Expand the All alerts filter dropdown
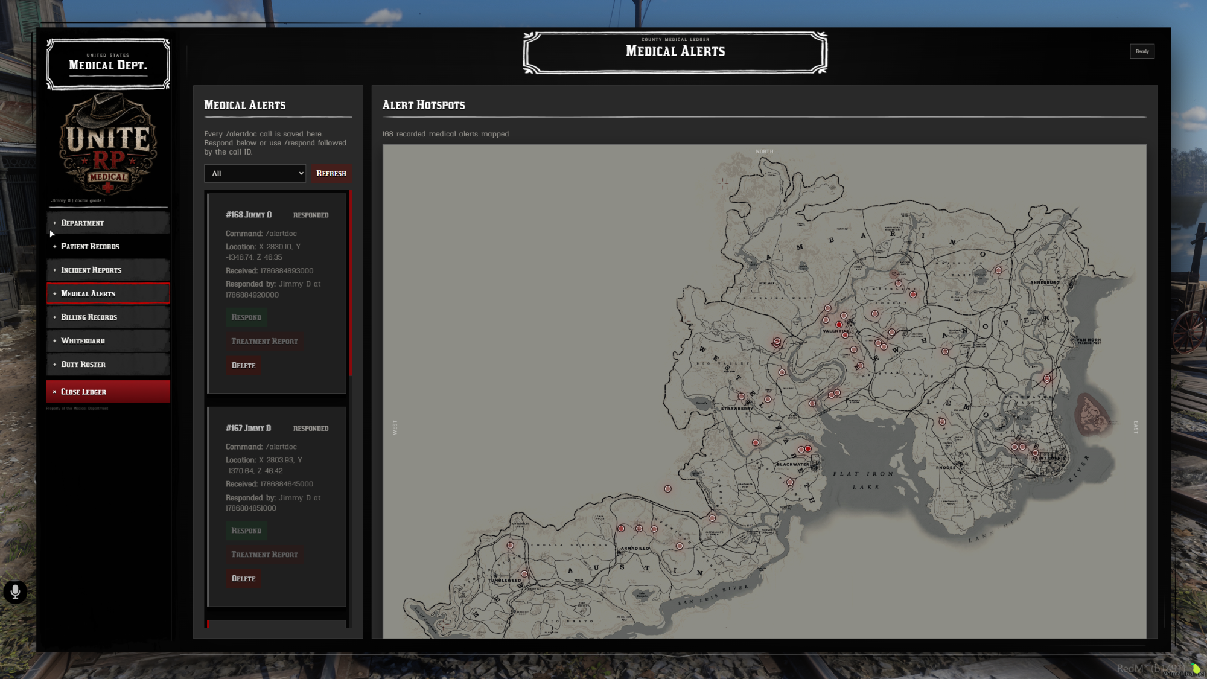 pyautogui.click(x=255, y=173)
